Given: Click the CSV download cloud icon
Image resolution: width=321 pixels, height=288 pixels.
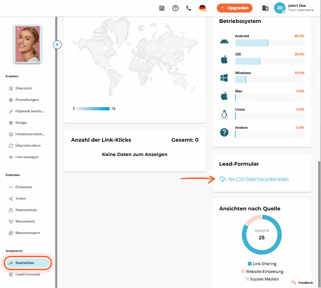Looking at the screenshot, I should (222, 179).
